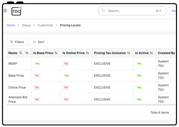Click MSRP's Is Active Yes badge

point(139,63)
